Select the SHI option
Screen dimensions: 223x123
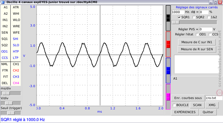point(16,39)
